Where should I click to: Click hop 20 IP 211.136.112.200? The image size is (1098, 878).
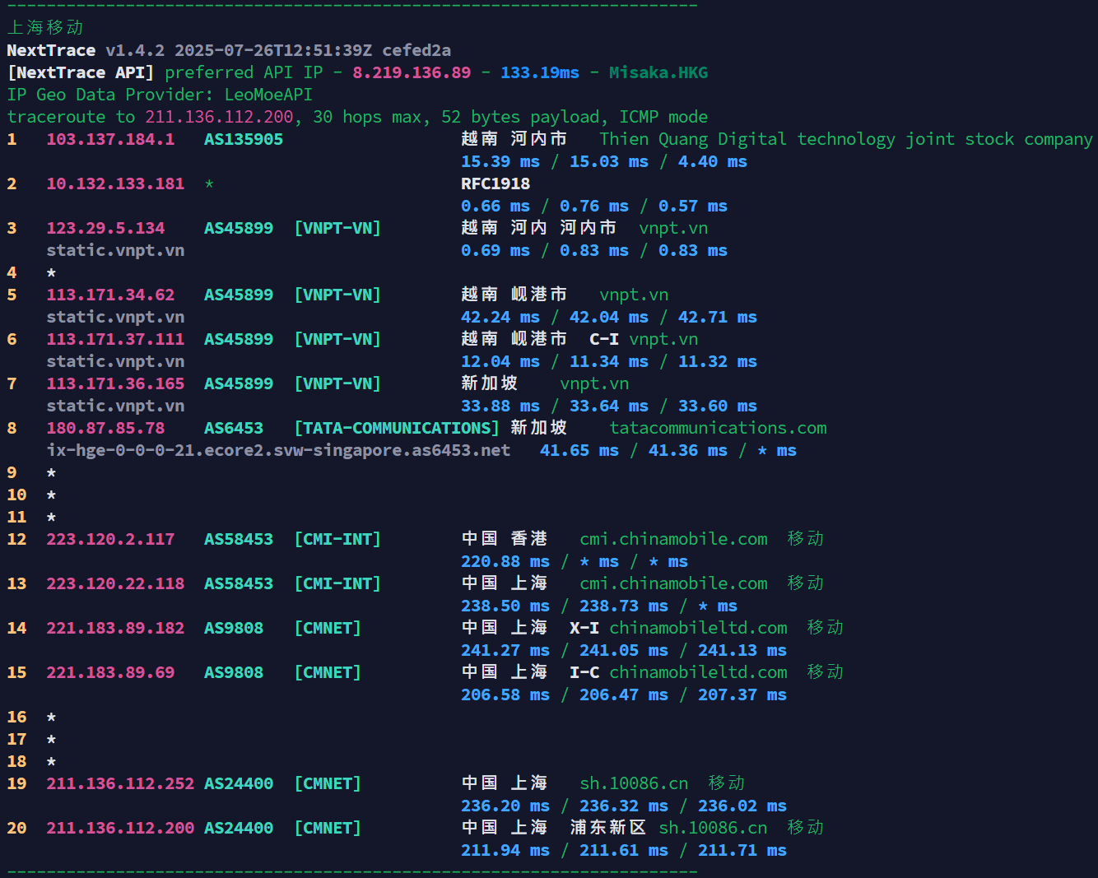coord(120,828)
